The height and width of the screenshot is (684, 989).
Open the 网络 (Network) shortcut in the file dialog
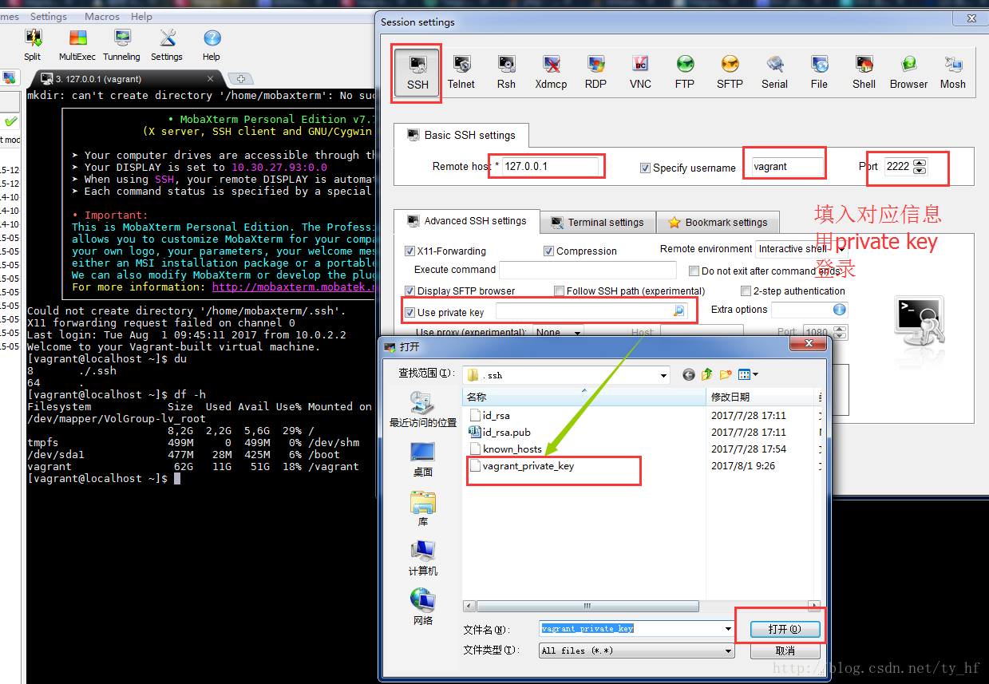tap(422, 607)
